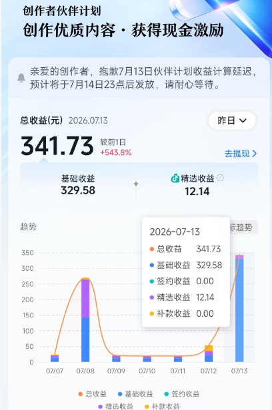
Task: Click tooltip row 总收益 341.73
Action: 185,249
